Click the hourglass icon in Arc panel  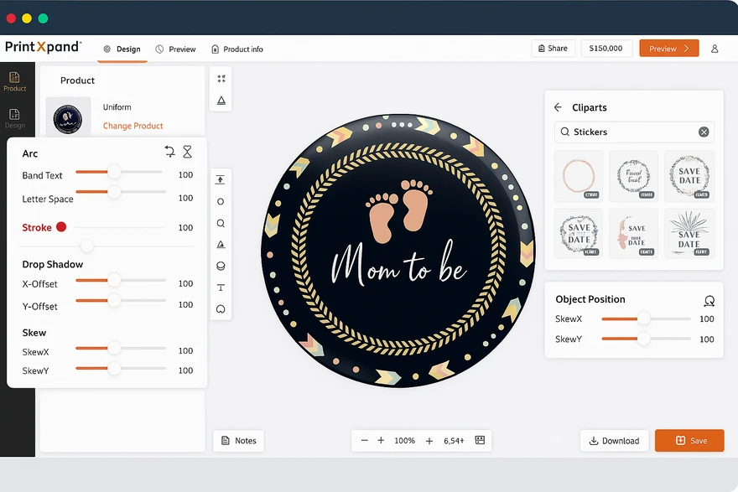coord(188,152)
